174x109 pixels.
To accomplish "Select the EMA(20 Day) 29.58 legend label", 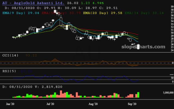I will [x=103, y=13].
